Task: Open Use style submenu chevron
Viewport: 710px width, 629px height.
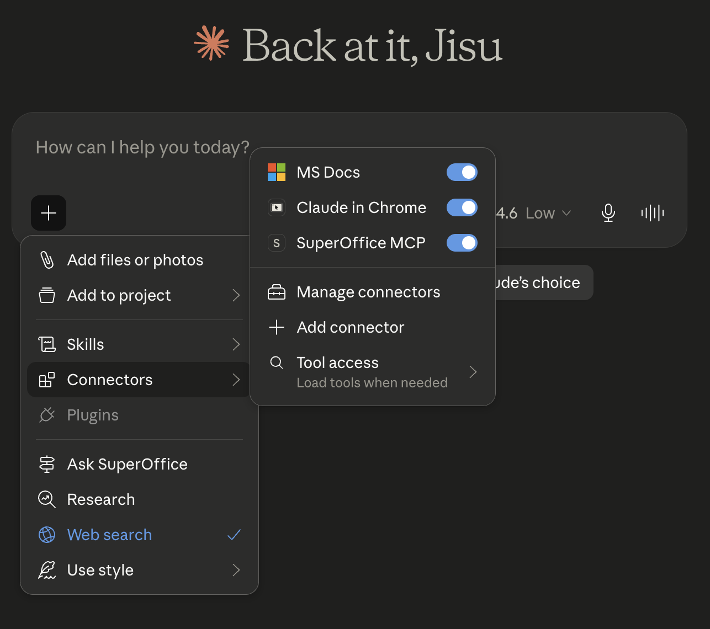Action: (236, 570)
